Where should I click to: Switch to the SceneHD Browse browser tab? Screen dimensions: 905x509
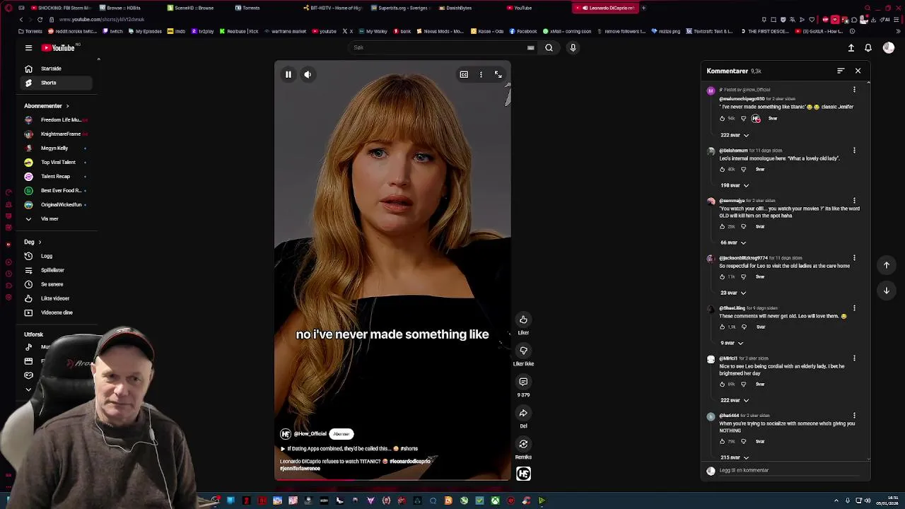click(194, 8)
